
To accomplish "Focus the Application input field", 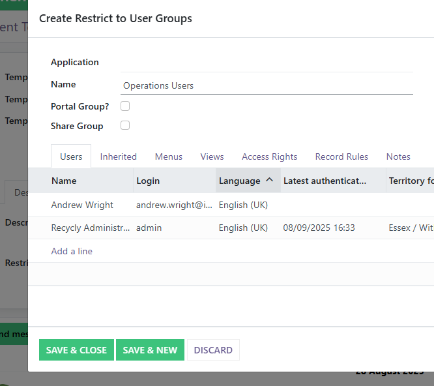I will click(267, 63).
